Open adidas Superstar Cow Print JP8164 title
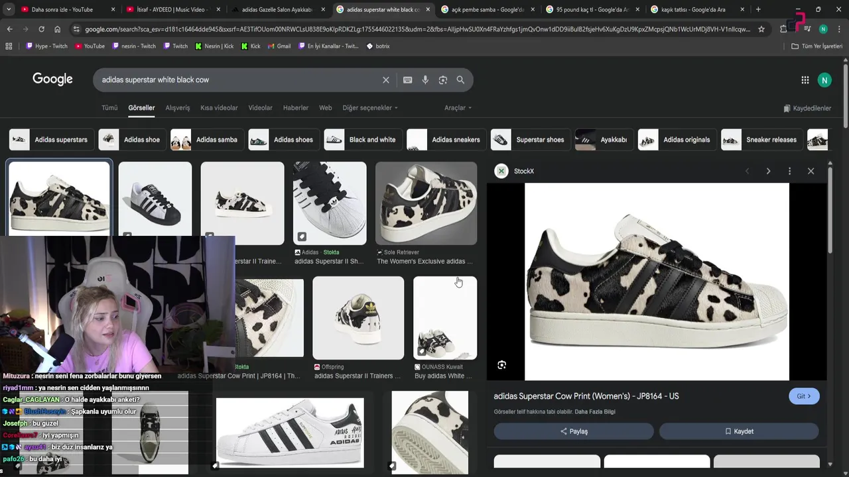This screenshot has width=849, height=477. [586, 396]
